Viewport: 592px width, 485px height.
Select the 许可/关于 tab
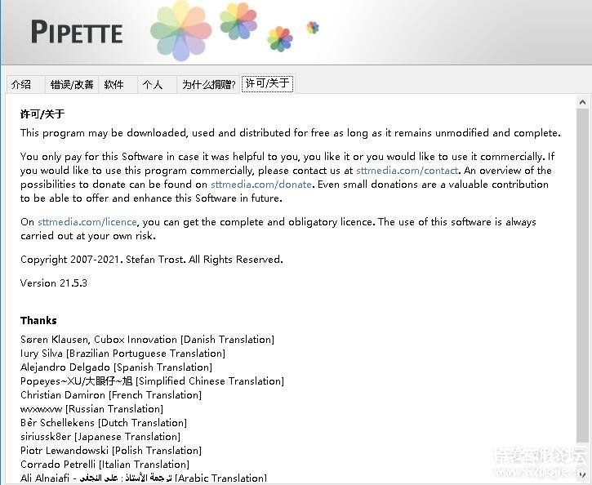point(267,83)
